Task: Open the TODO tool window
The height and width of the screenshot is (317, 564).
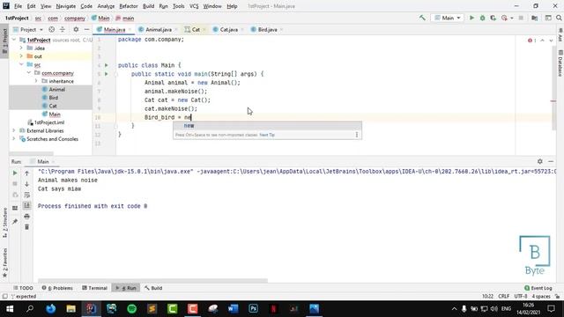Action: click(23, 288)
